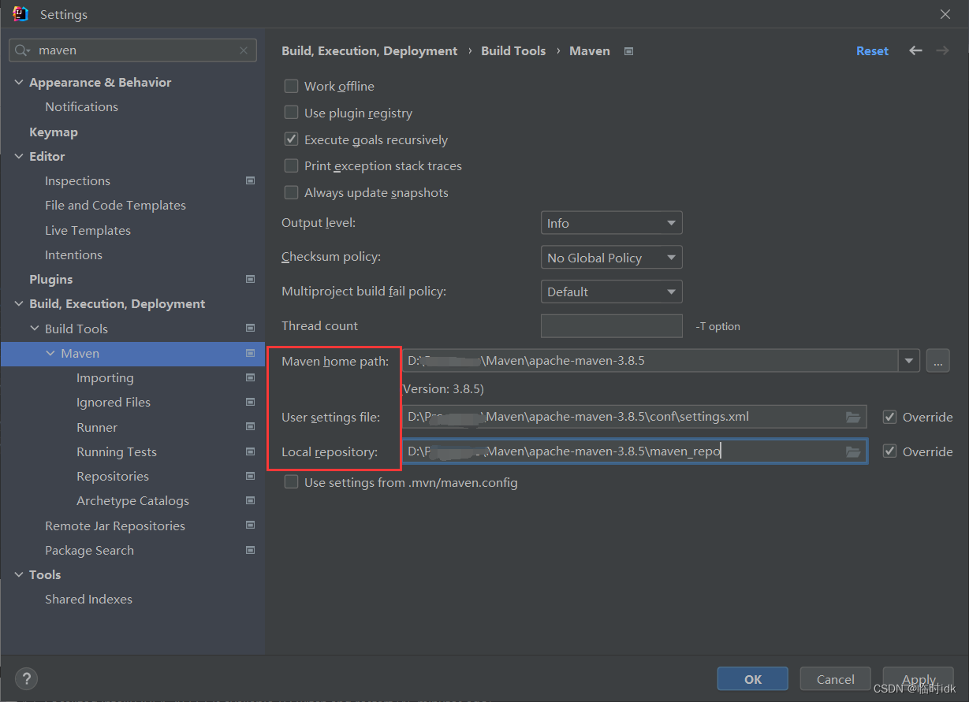
Task: Open the Maven home path dropdown arrow
Action: pos(909,361)
